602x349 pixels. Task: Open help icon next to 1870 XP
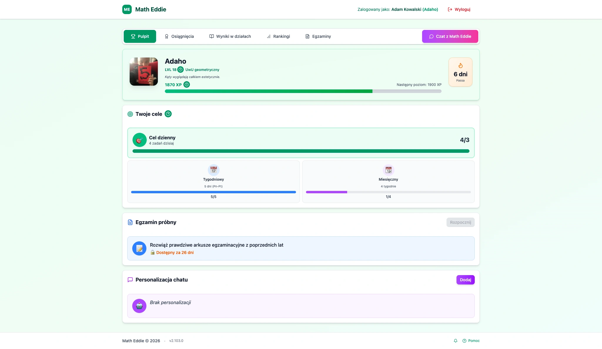tap(187, 84)
